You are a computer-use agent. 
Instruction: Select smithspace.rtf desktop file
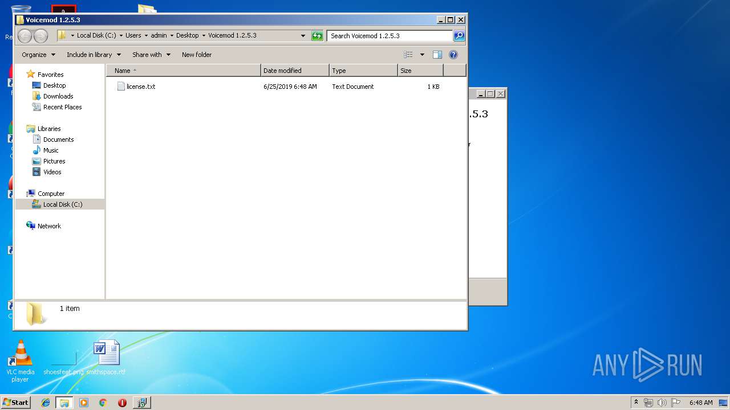coord(106,358)
